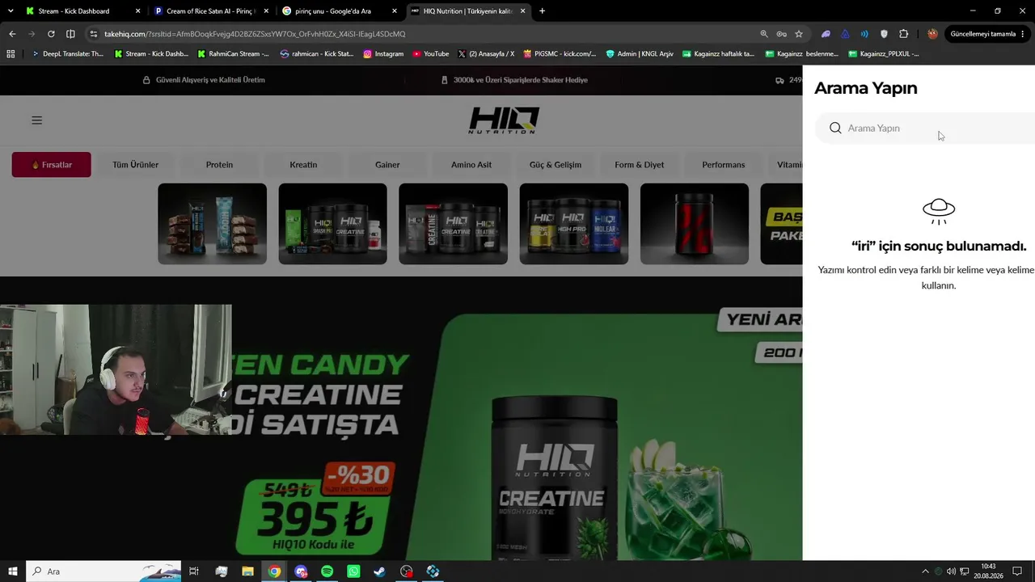Select the Form & Diyet category
This screenshot has height=582, width=1035.
640,165
